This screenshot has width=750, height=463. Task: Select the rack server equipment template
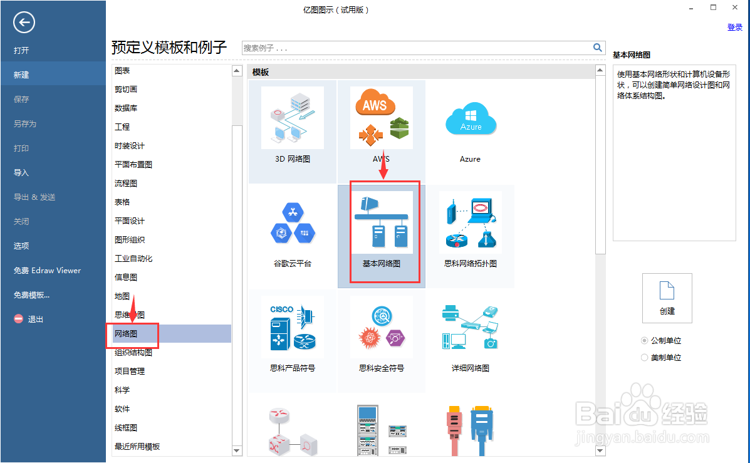point(381,430)
